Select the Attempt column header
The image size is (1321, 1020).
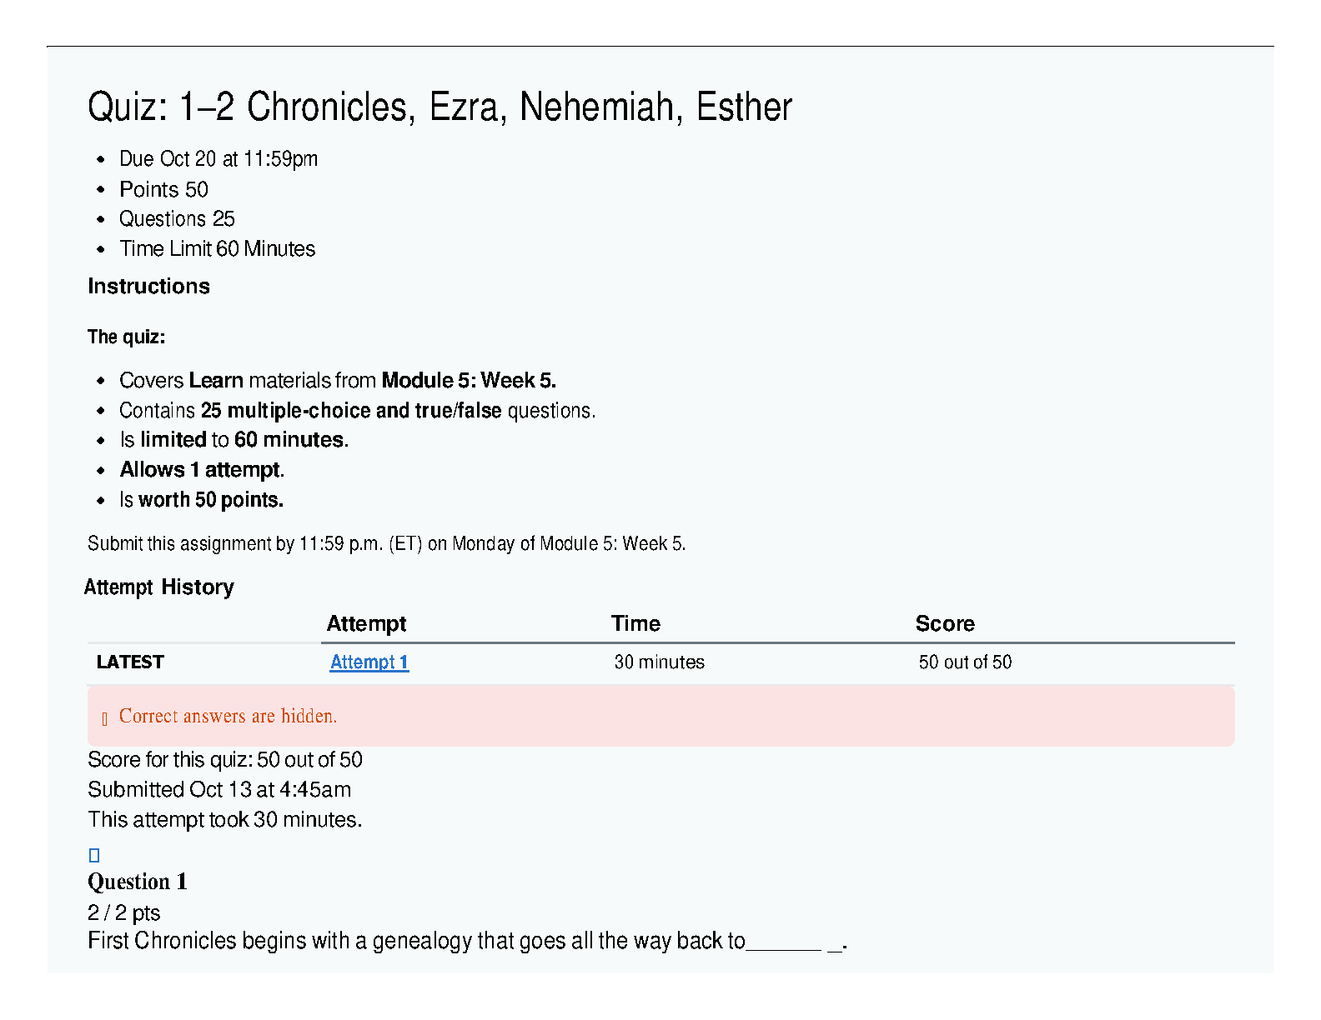pyautogui.click(x=366, y=624)
